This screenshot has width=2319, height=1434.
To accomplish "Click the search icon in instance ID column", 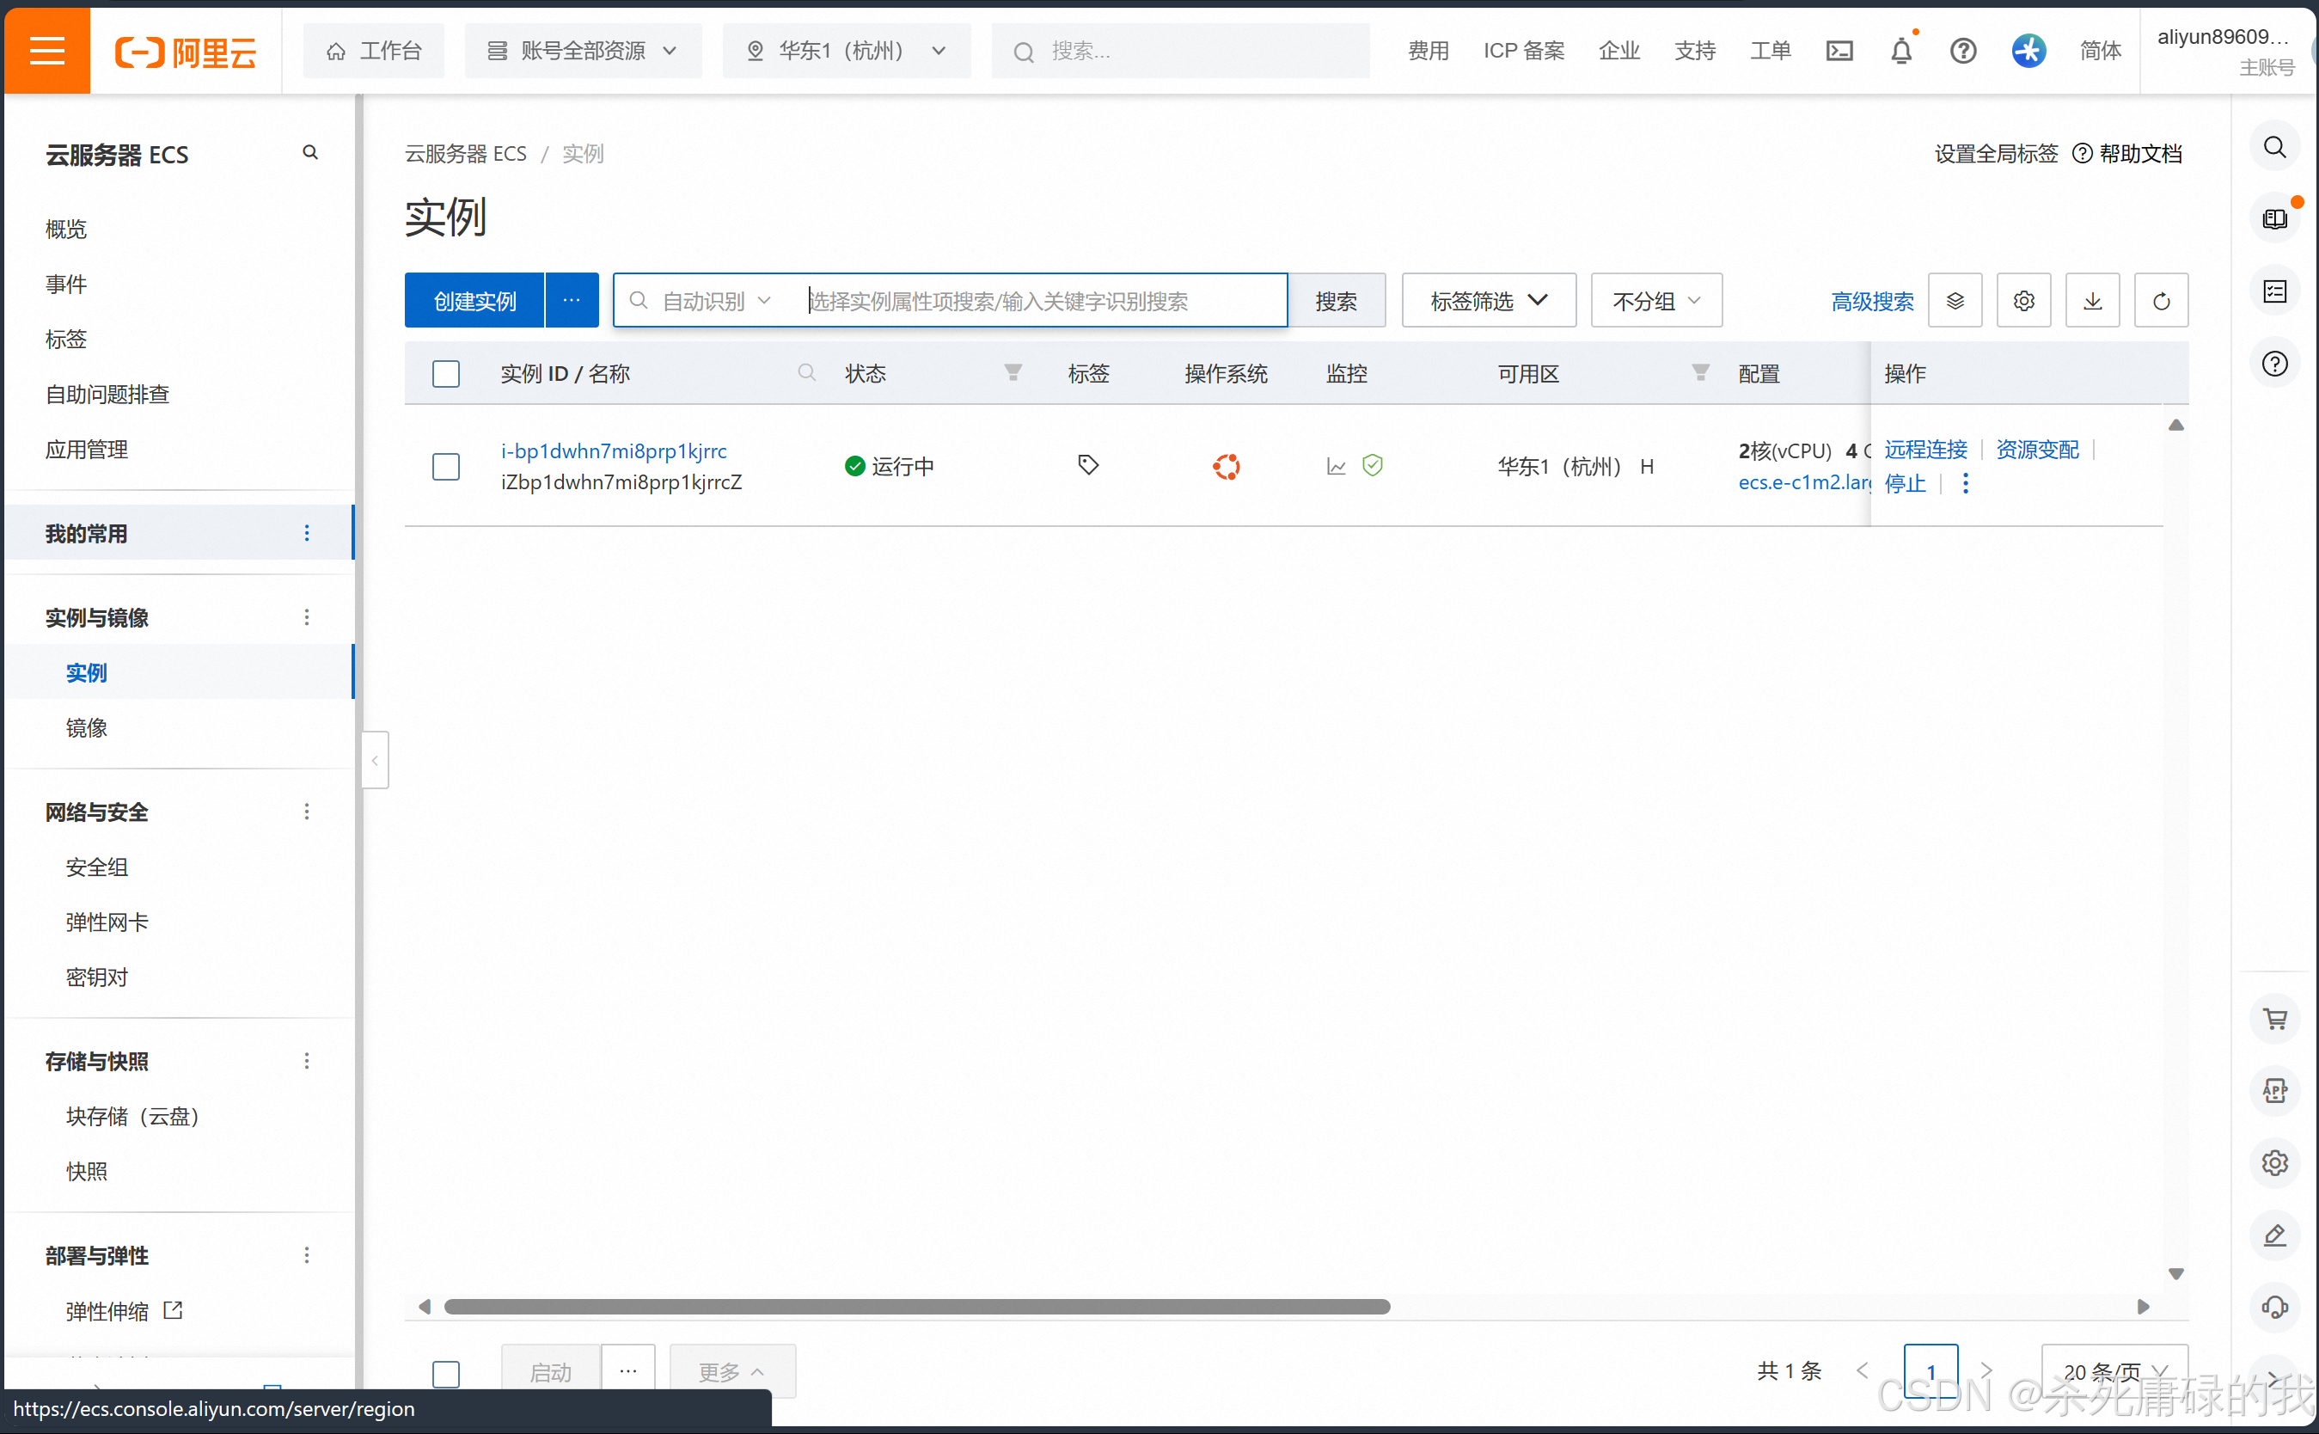I will coord(807,373).
